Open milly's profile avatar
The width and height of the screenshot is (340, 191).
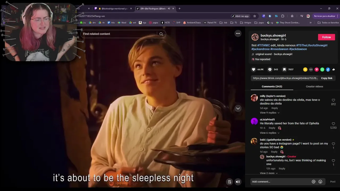pyautogui.click(x=254, y=98)
